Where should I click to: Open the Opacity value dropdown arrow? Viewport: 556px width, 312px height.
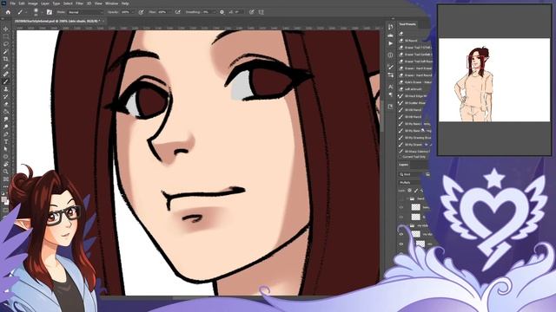pyautogui.click(x=133, y=12)
